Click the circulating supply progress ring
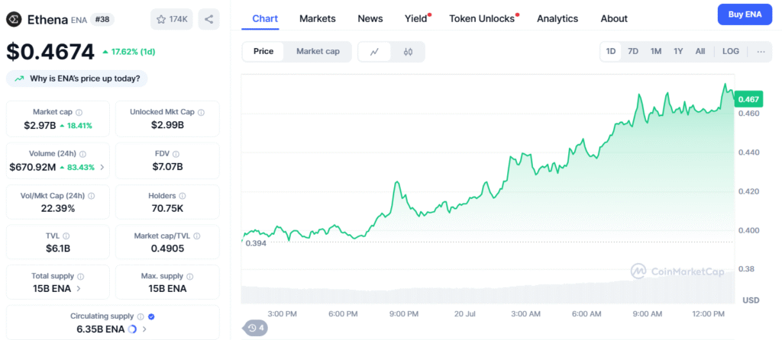The width and height of the screenshot is (782, 340). (x=132, y=329)
